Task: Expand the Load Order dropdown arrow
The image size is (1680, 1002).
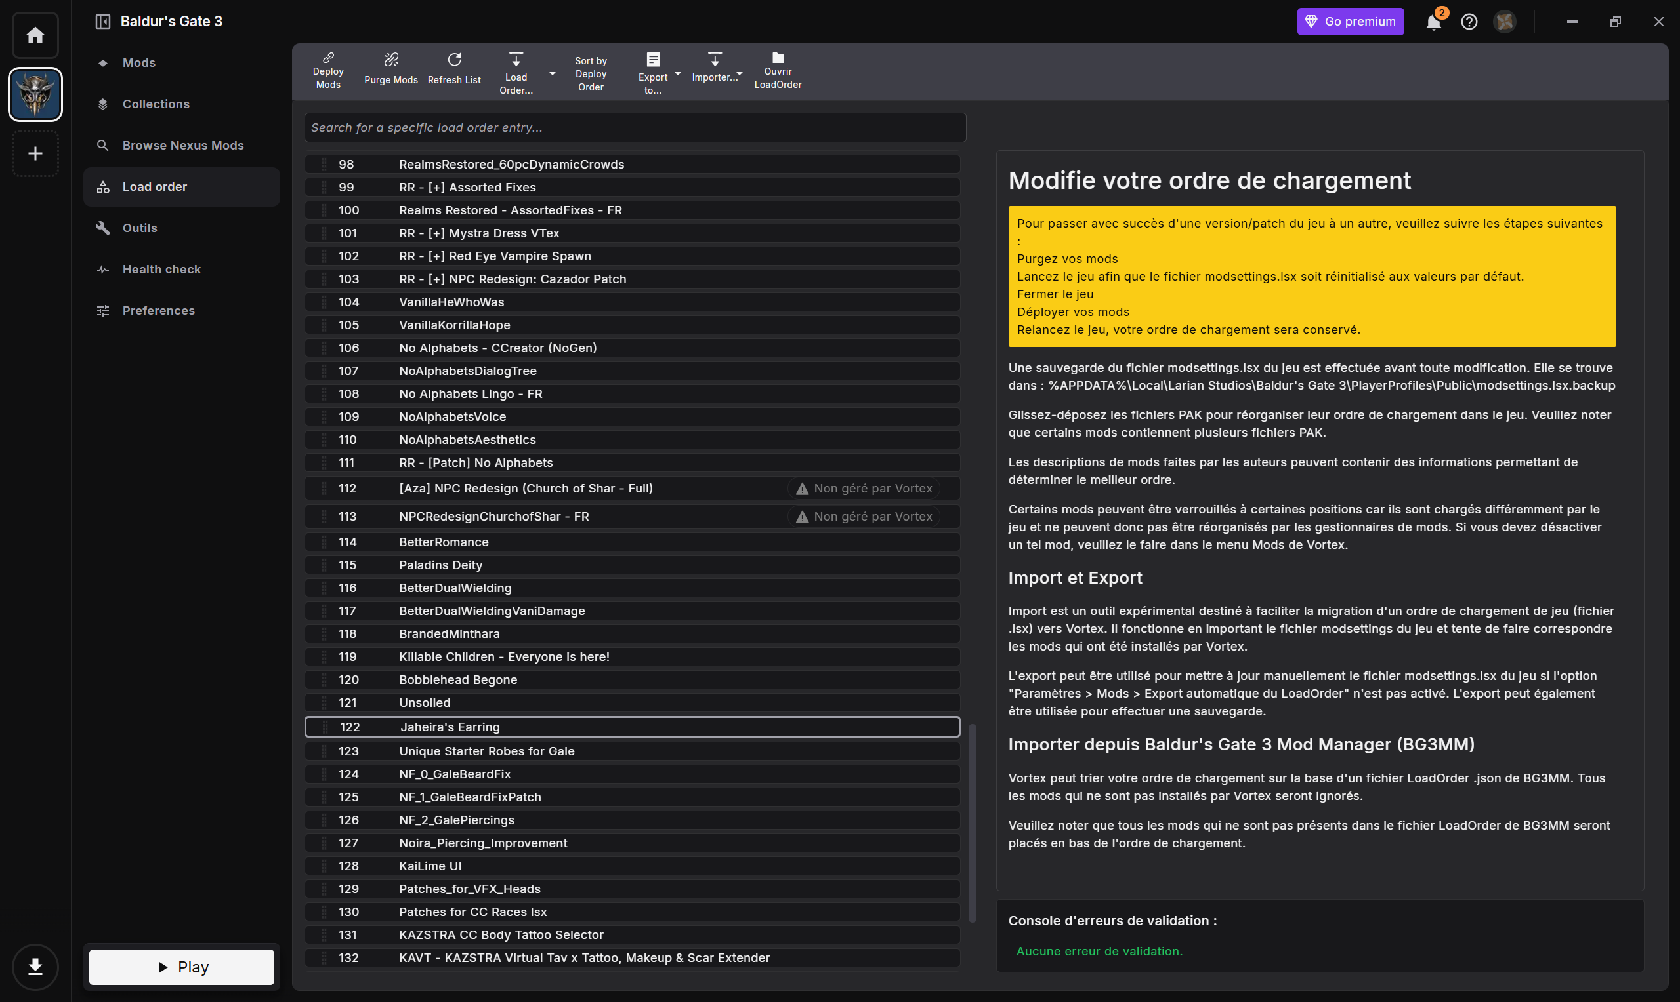Action: [552, 73]
